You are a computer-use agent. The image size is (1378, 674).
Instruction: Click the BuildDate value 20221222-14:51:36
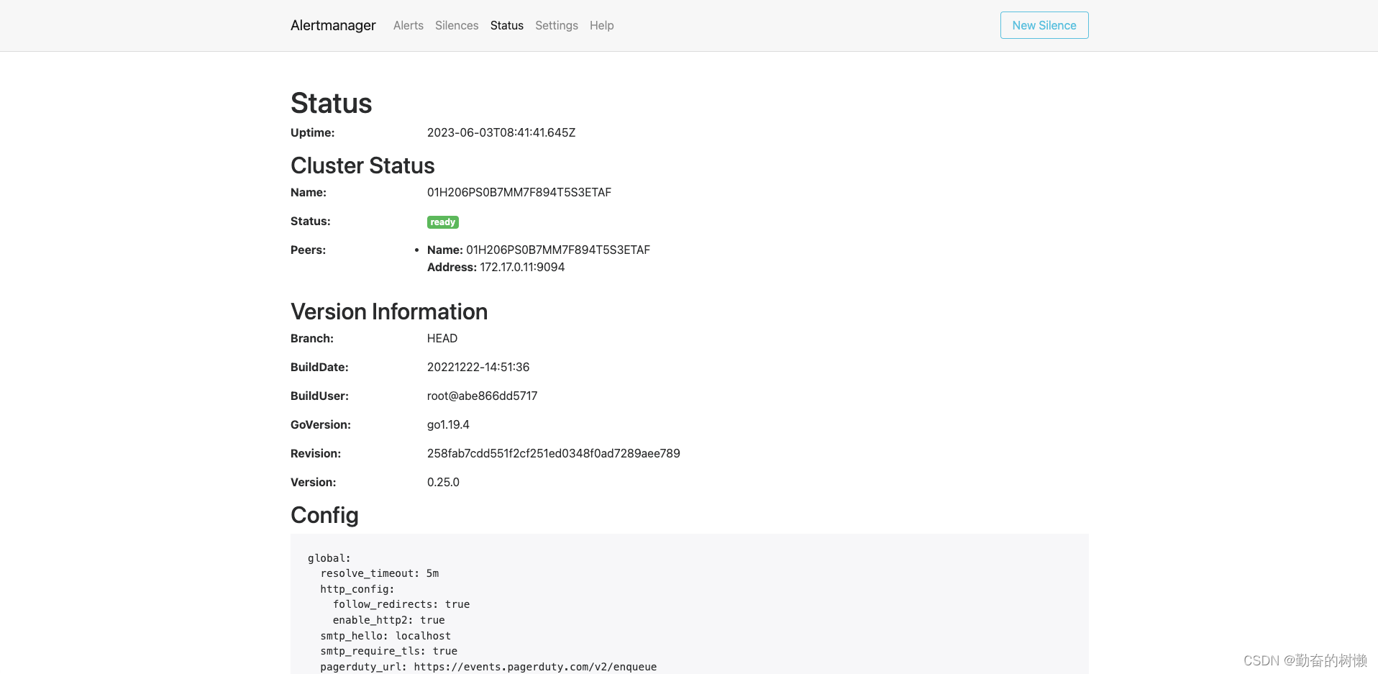[x=478, y=367]
